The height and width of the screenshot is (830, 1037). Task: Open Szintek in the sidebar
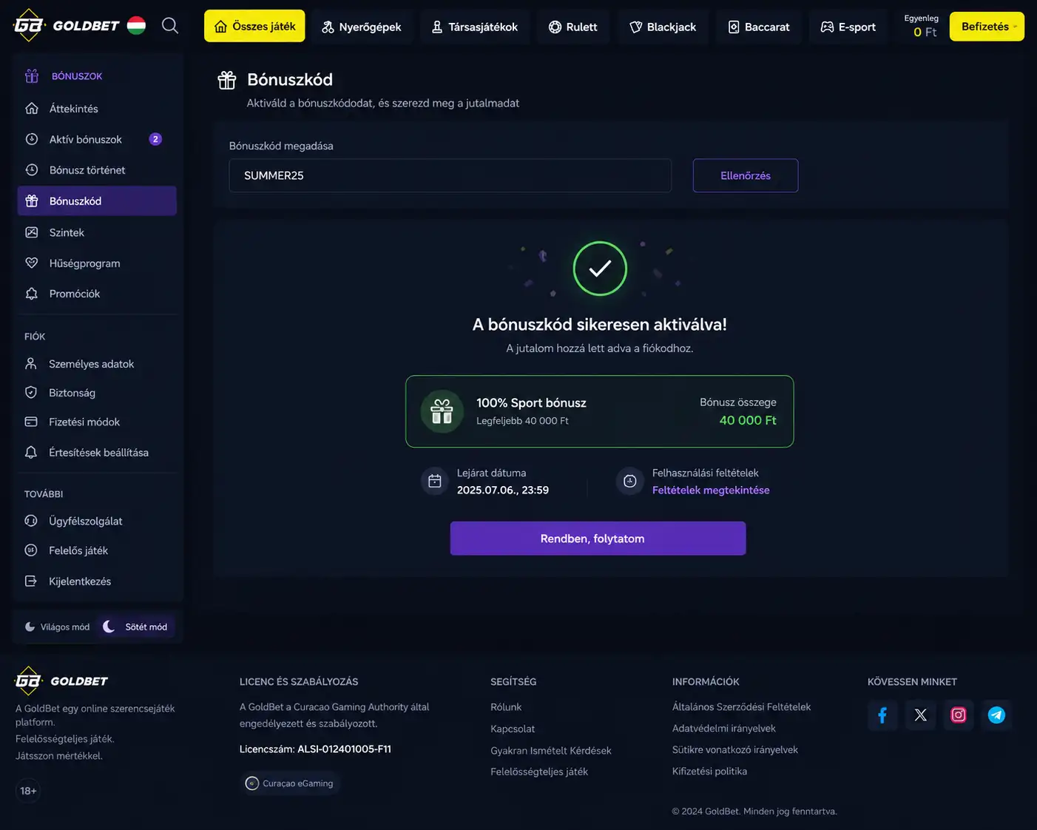click(97, 232)
